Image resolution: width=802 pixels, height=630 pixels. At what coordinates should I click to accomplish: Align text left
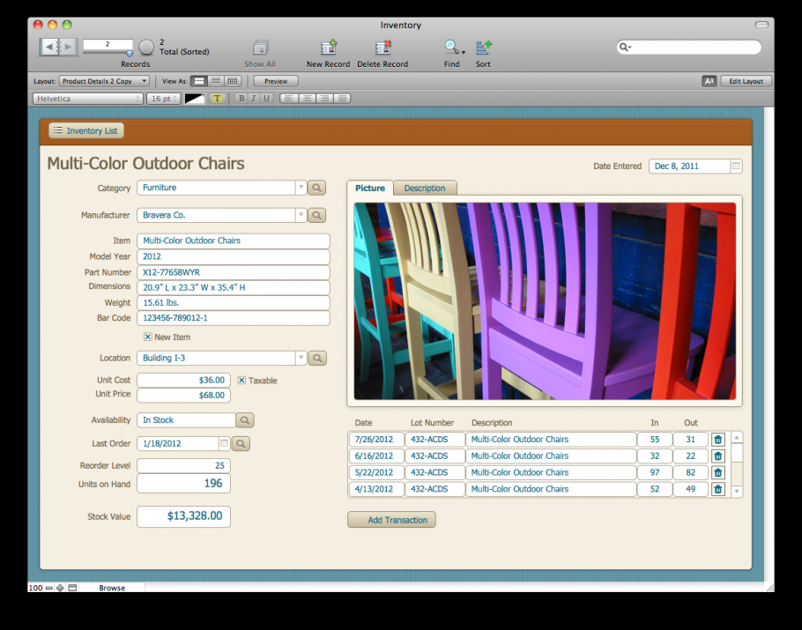(289, 99)
